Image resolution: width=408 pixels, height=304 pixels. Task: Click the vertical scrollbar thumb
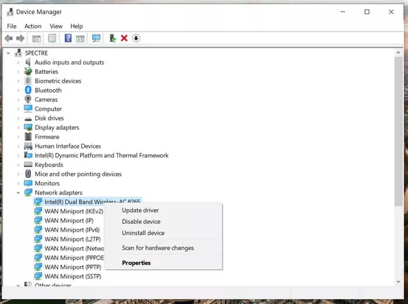point(398,132)
